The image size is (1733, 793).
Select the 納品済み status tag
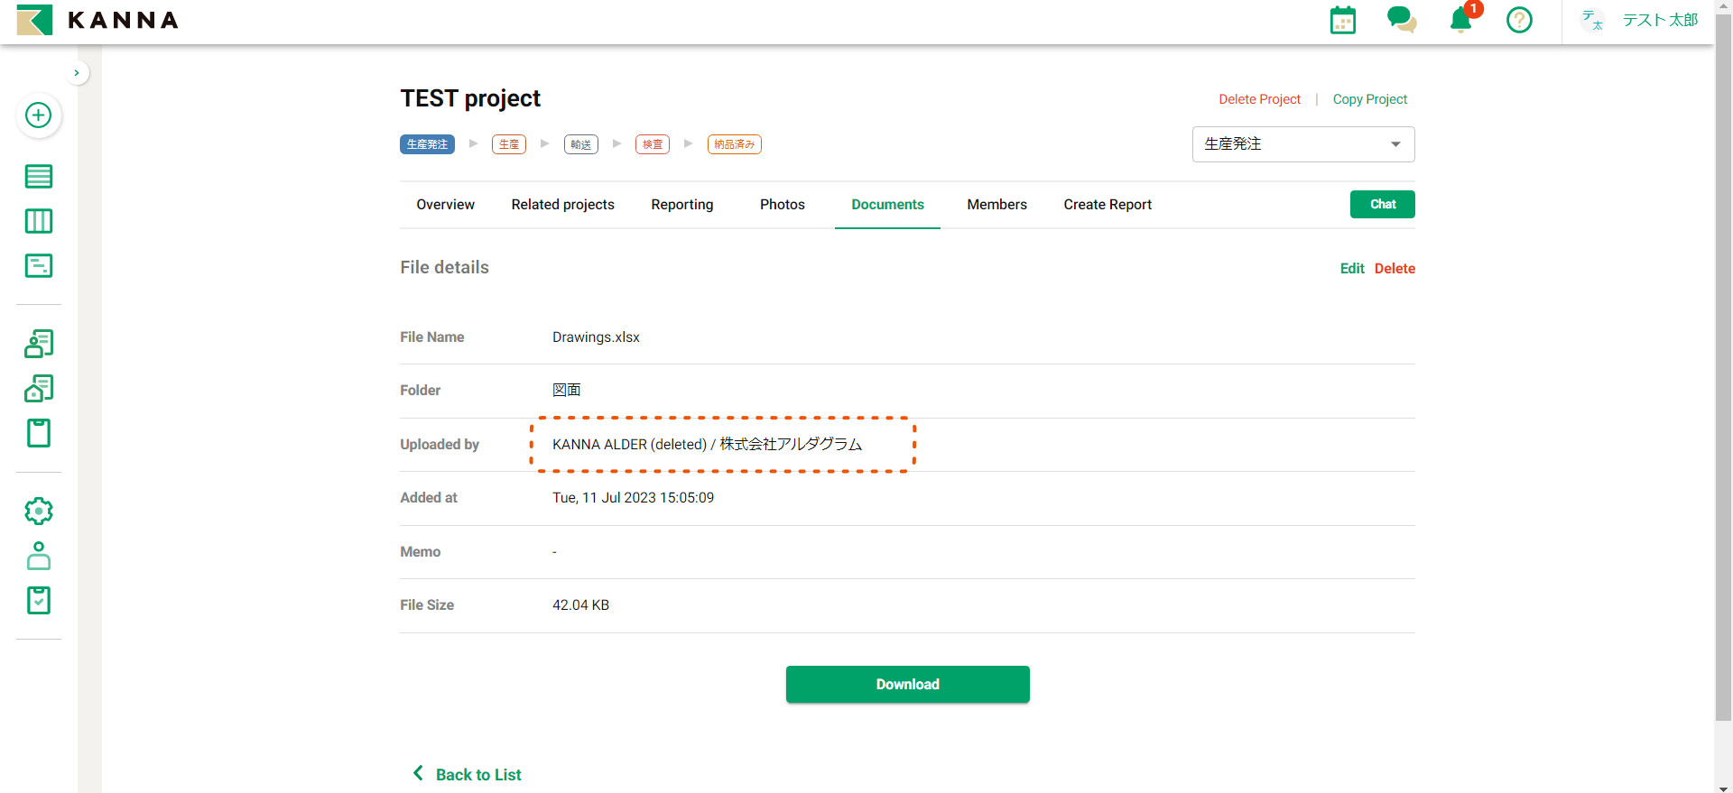734,144
